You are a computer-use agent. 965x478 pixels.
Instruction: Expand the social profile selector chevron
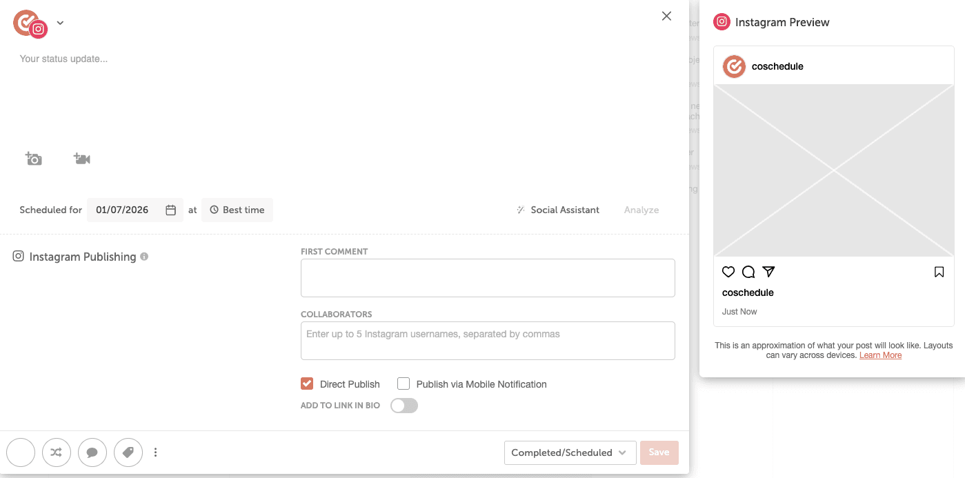(x=60, y=23)
